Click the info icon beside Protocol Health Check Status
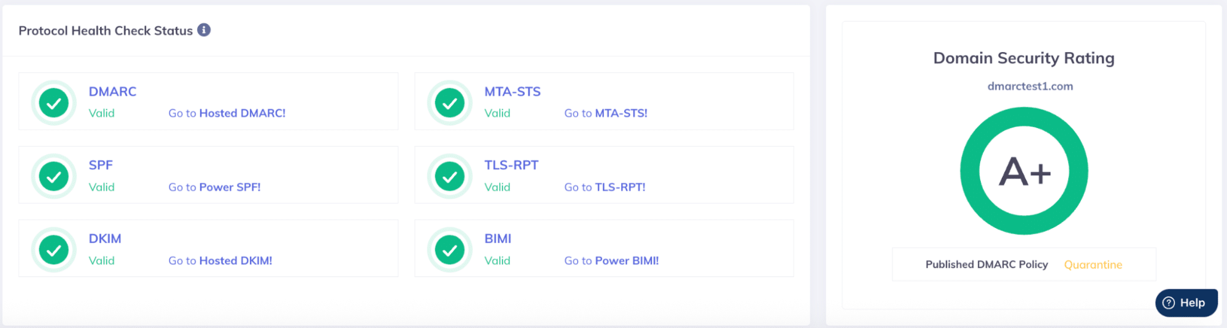The width and height of the screenshot is (1227, 328). [204, 30]
